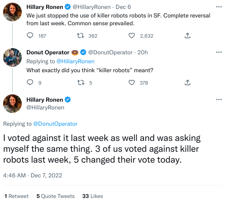View the 33 Likes list
This screenshot has width=227, height=203.
(x=92, y=196)
